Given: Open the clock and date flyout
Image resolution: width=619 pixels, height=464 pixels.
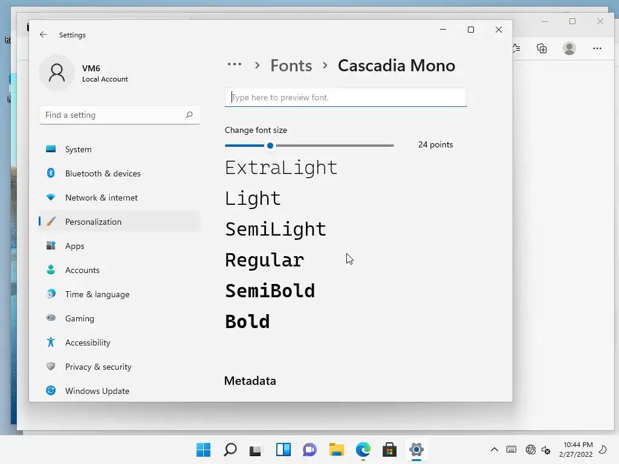Looking at the screenshot, I should pos(575,449).
